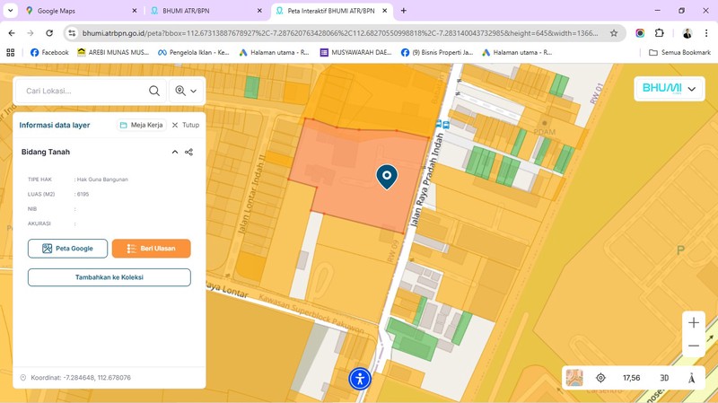Reset map orientation with north arrow

691,378
